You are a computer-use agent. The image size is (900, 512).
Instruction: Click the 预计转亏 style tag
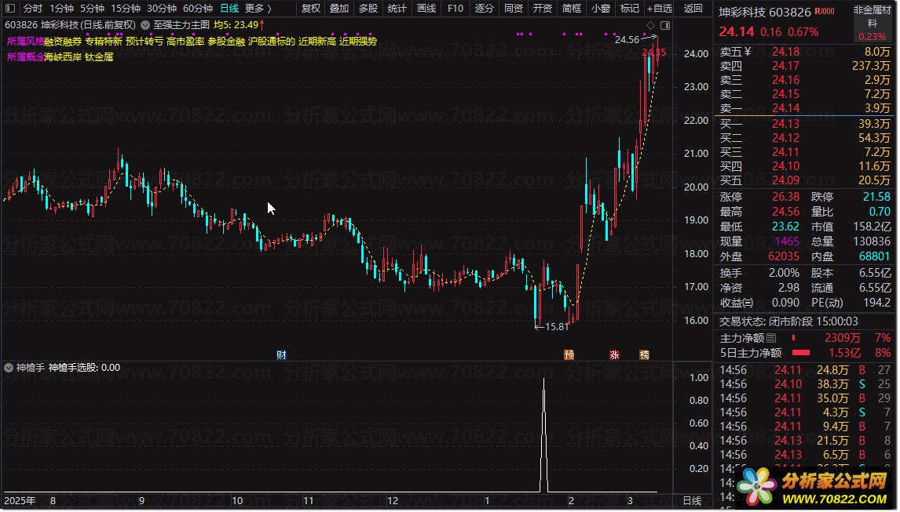click(144, 42)
